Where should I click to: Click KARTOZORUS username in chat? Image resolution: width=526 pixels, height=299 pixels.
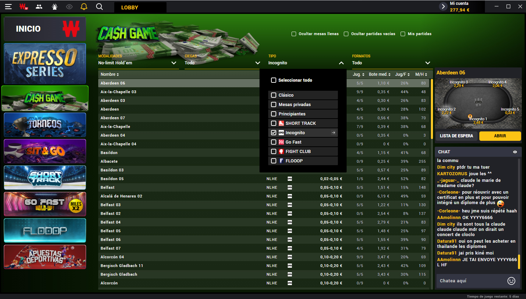452,173
